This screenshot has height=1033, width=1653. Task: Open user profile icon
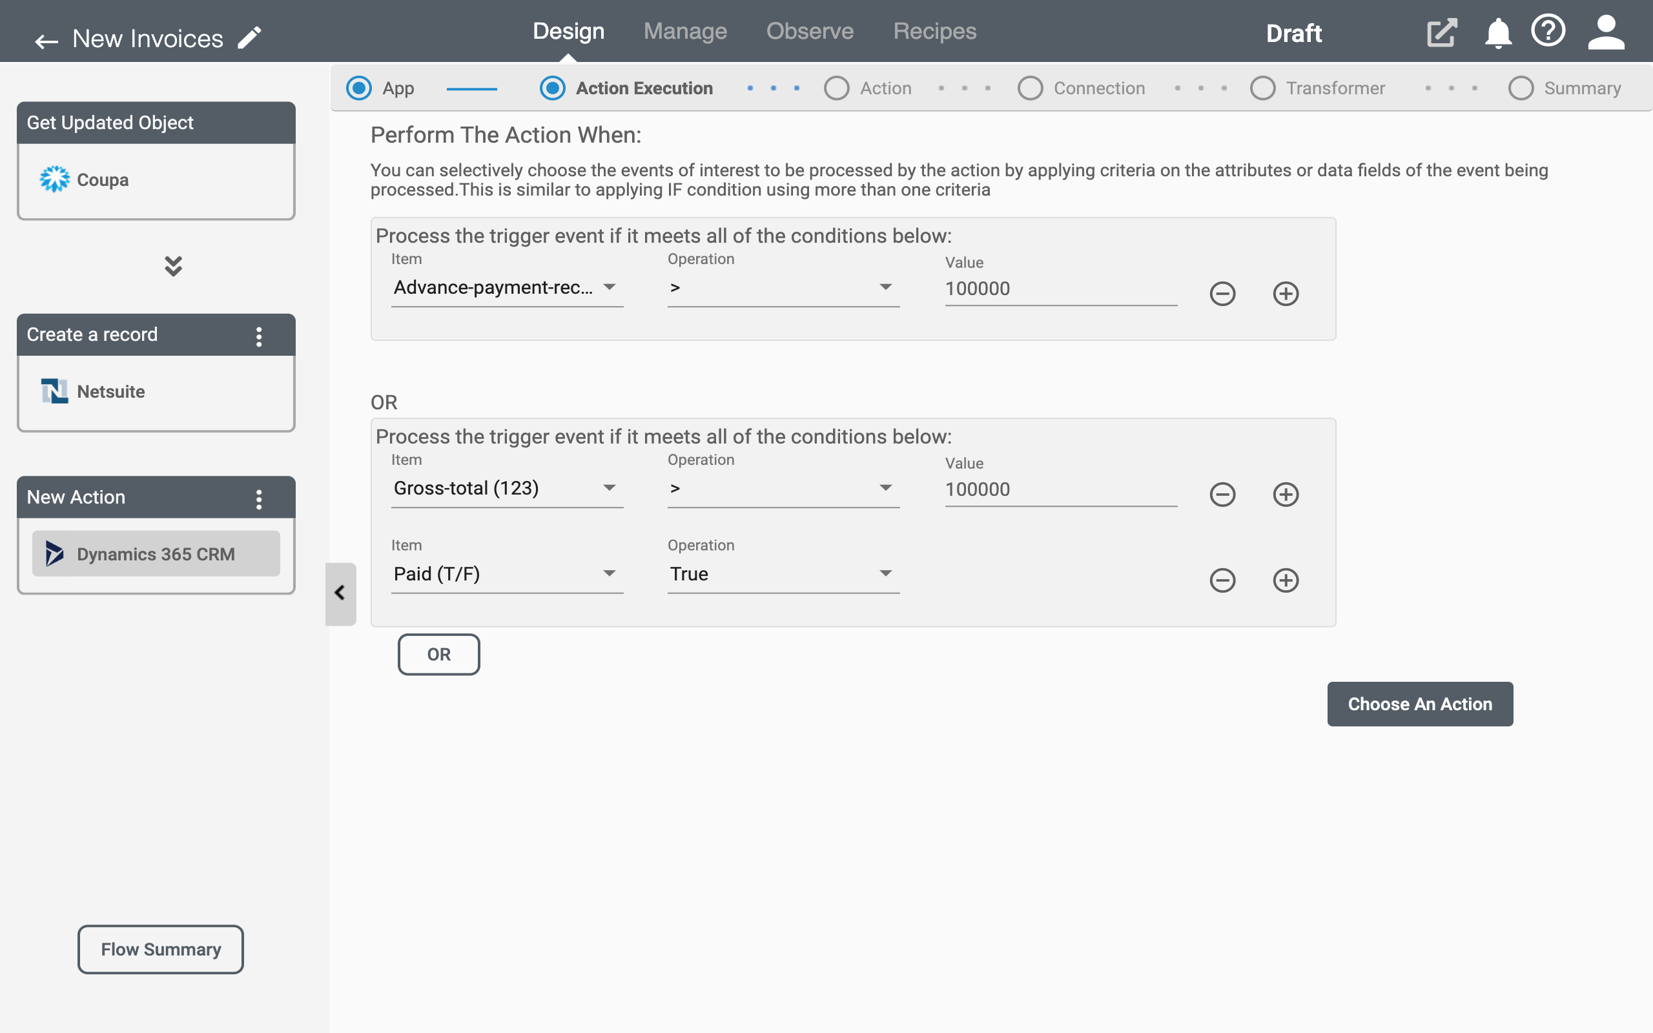point(1606,33)
